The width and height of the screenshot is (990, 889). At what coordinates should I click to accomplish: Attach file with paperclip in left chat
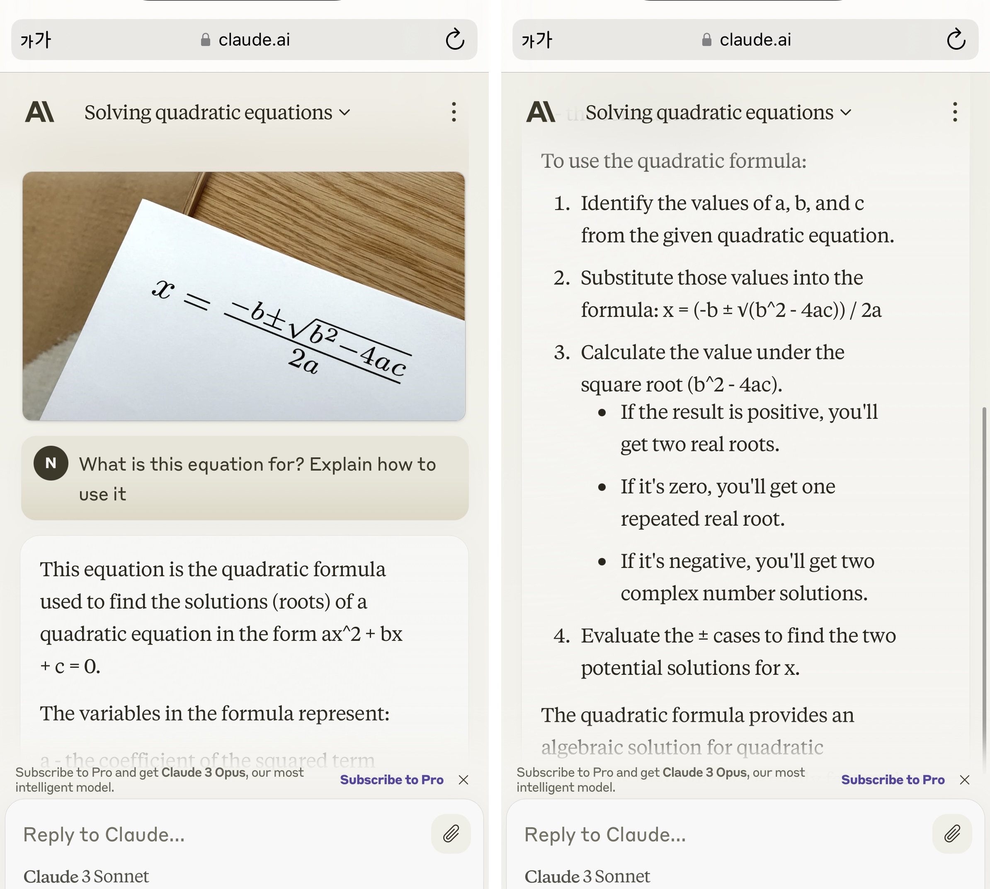pos(451,834)
